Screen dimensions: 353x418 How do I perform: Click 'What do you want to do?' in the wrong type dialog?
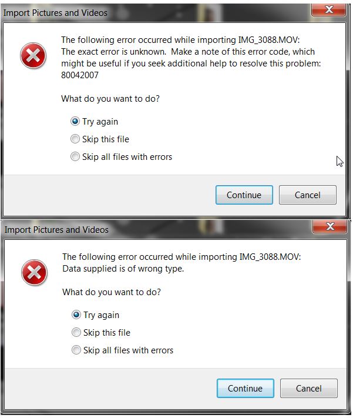click(x=112, y=292)
